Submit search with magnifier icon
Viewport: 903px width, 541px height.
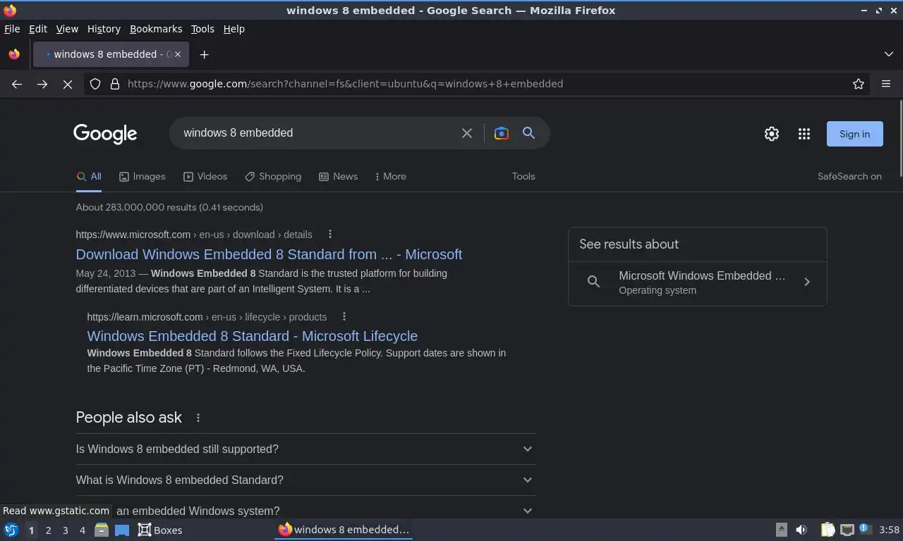(528, 133)
